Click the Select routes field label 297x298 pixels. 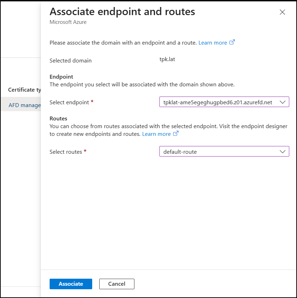(66, 152)
